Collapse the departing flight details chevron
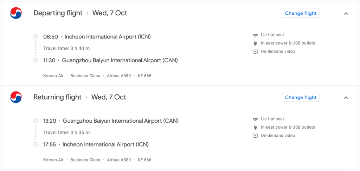The width and height of the screenshot is (360, 171). [346, 13]
